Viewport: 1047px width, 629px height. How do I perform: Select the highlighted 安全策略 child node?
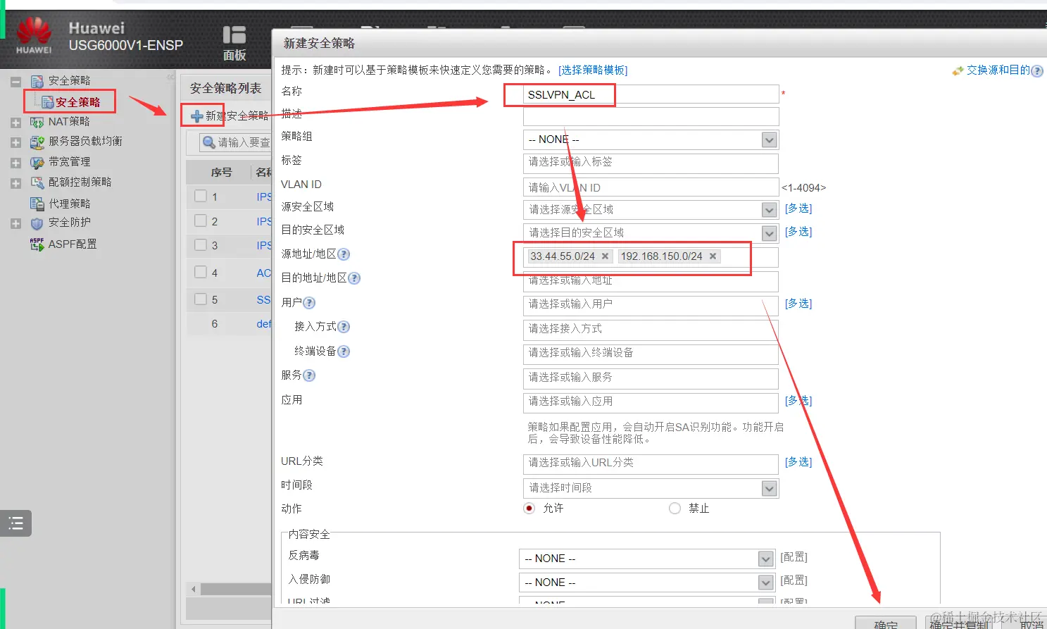77,102
